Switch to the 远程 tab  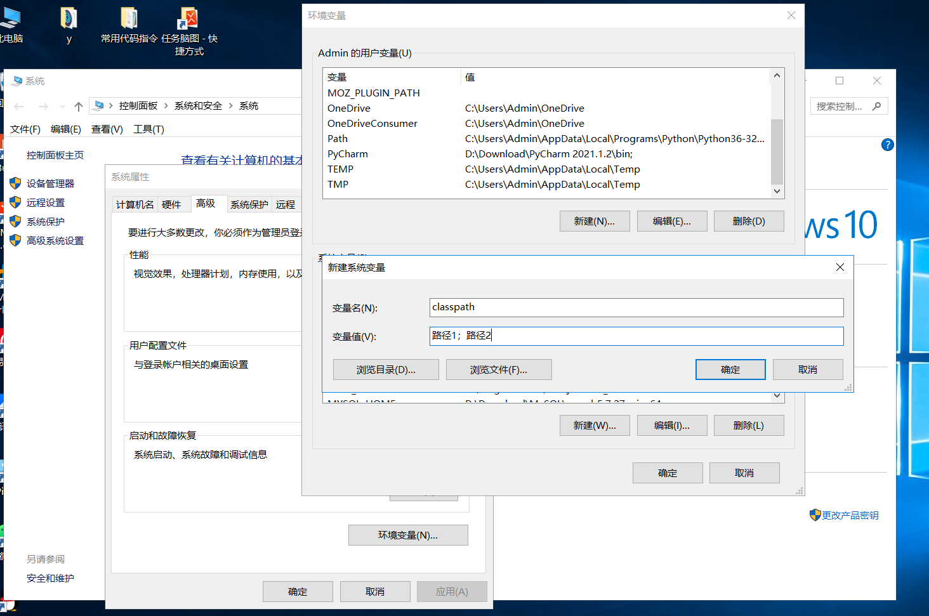point(286,204)
